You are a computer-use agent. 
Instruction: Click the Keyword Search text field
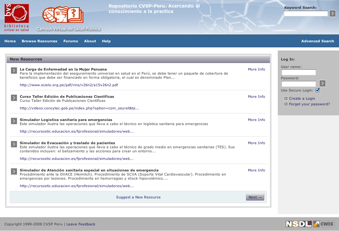306,14
